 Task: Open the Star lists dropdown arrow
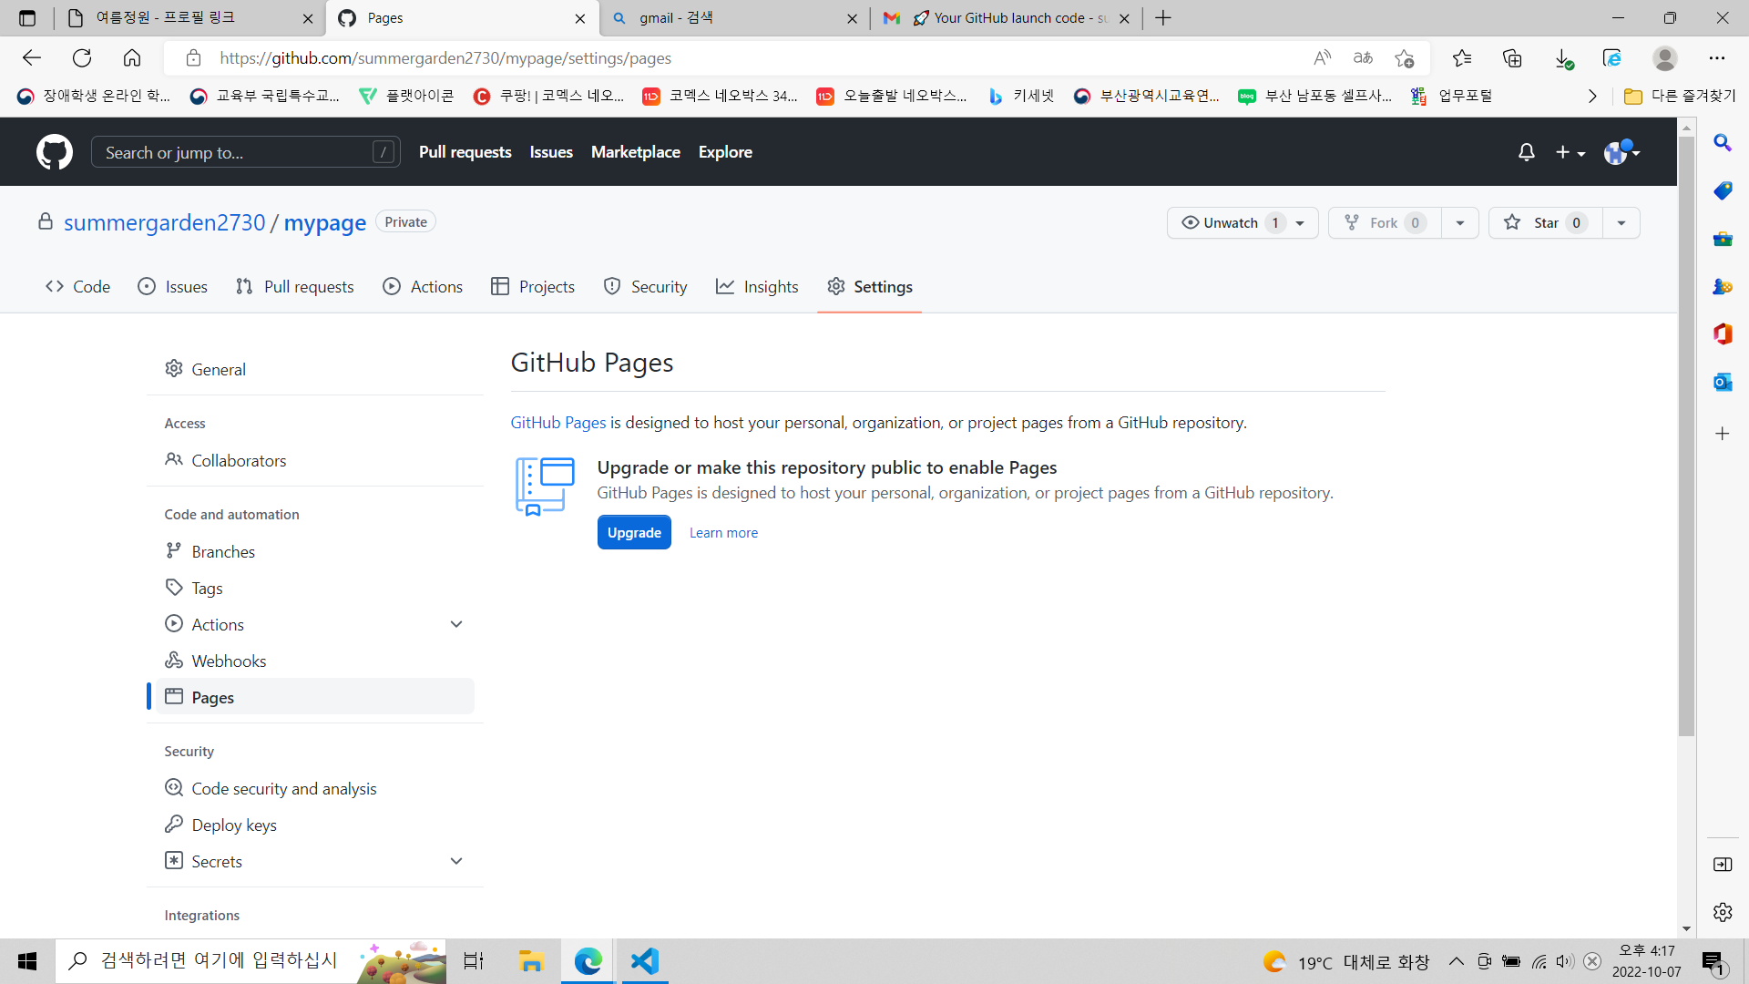[x=1621, y=223]
